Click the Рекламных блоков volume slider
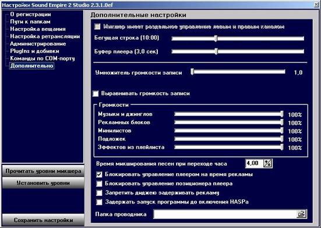The width and height of the screenshot is (321, 228). (x=229, y=122)
